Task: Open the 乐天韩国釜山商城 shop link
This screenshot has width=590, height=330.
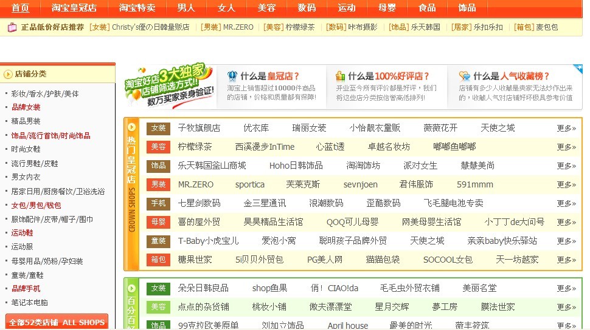Action: (x=212, y=166)
